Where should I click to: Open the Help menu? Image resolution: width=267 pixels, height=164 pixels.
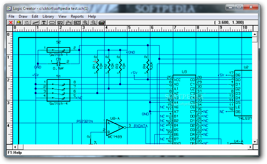tap(92, 16)
